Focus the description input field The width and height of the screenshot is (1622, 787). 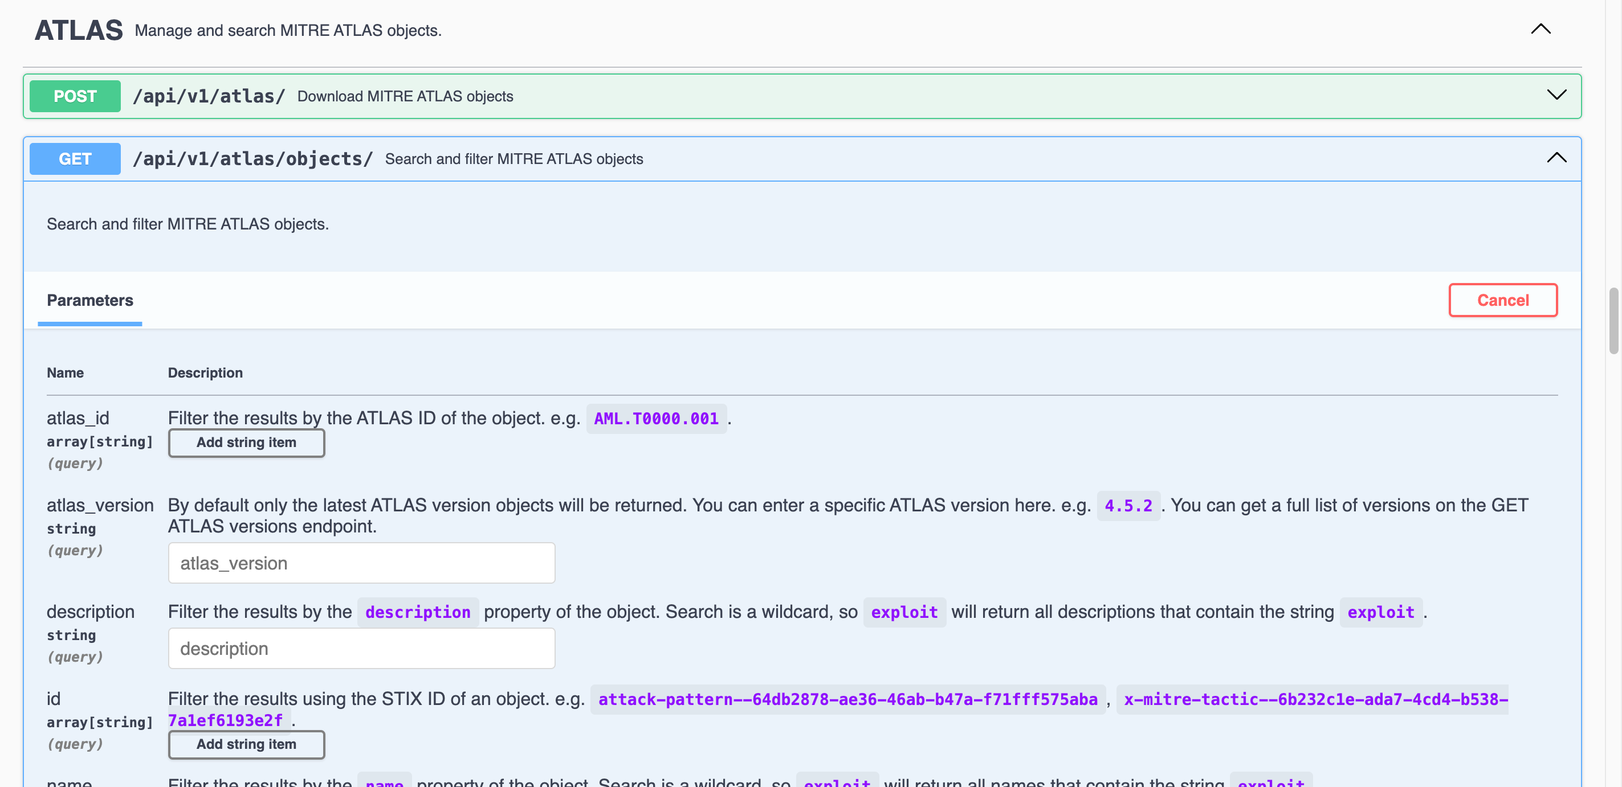point(361,649)
